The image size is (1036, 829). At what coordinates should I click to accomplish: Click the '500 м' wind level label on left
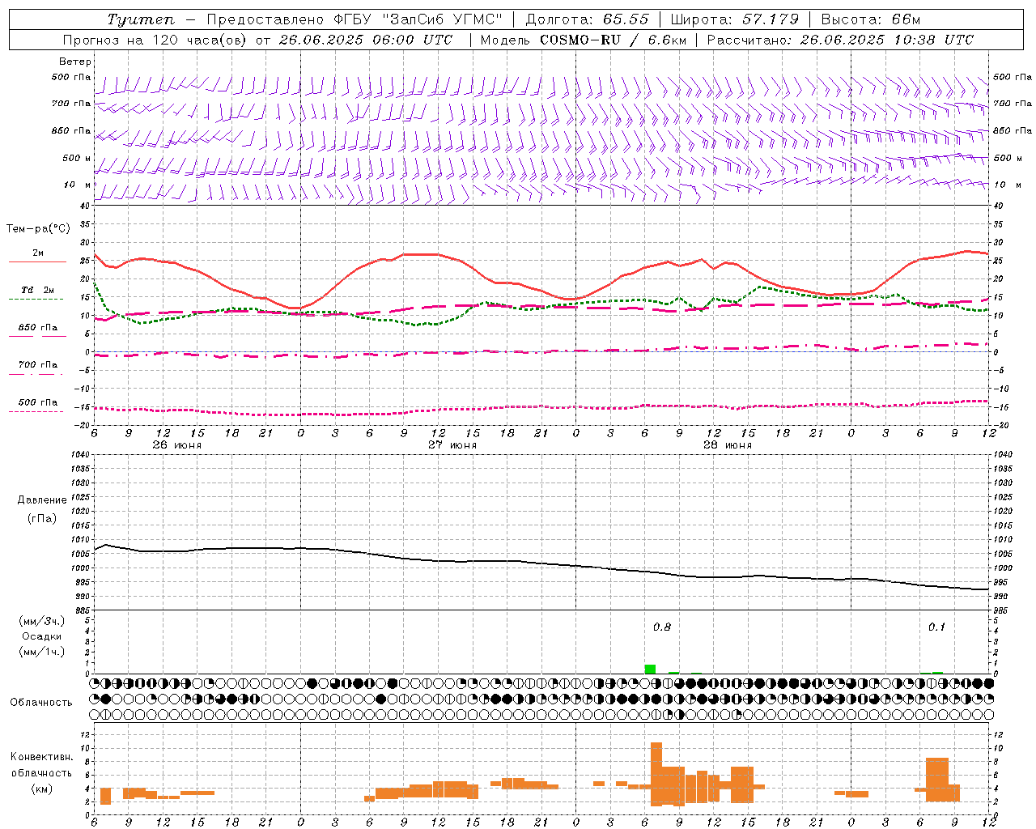(x=77, y=158)
